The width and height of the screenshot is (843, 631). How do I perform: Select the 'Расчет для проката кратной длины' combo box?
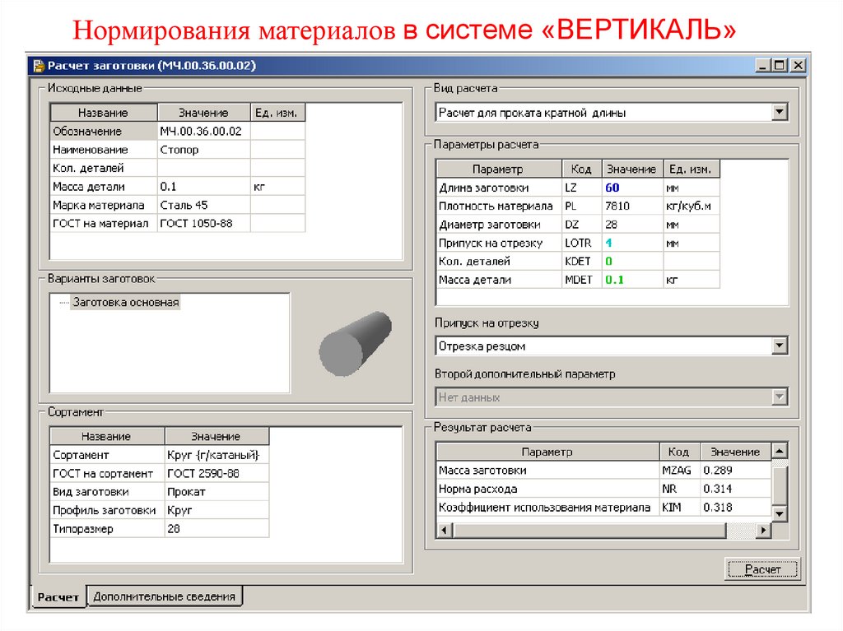[612, 113]
